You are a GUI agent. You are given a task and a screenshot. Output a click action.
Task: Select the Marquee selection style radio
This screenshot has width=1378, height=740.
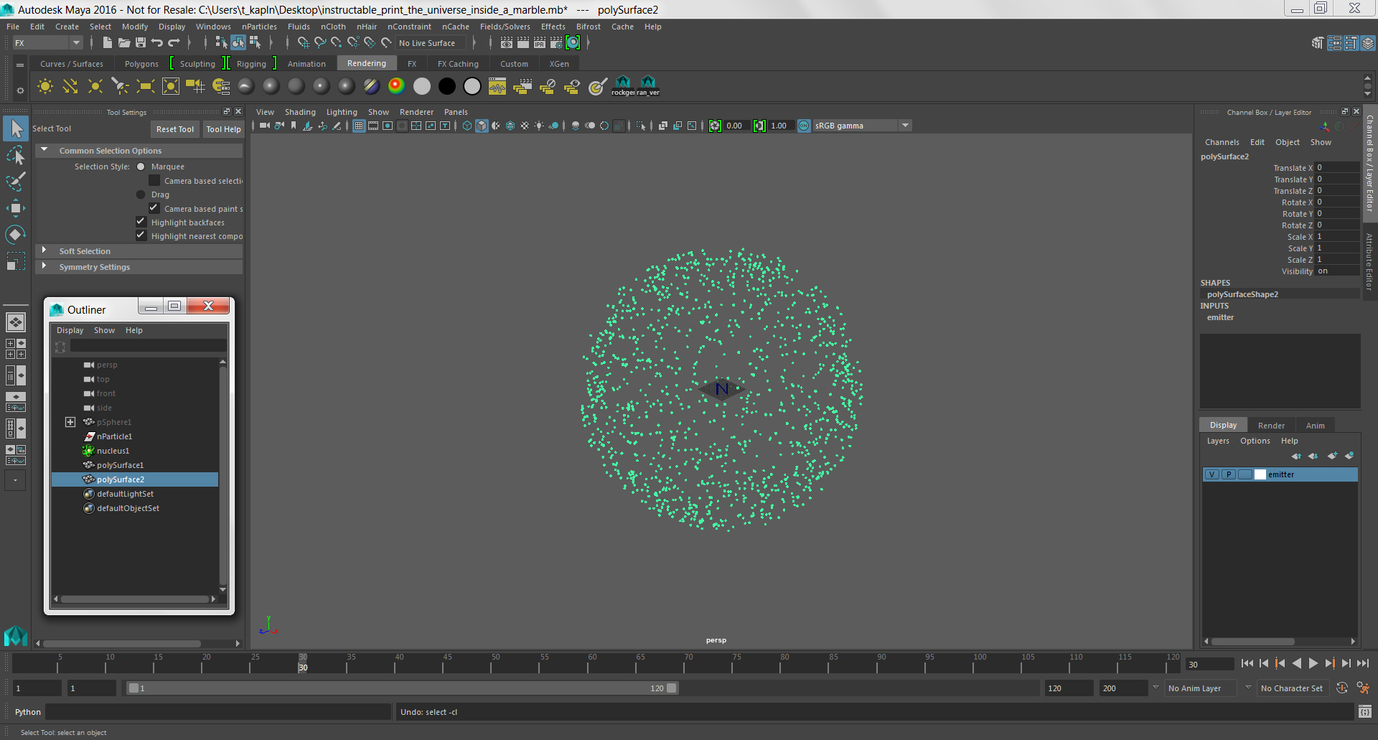pos(141,167)
